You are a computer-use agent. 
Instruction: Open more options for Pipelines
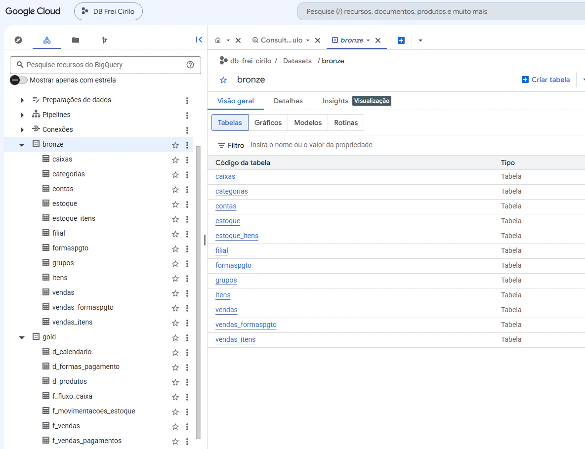click(x=187, y=115)
